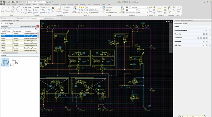The image size is (212, 117).
Task: Select the Line draw tool
Action: [x=2, y=9]
